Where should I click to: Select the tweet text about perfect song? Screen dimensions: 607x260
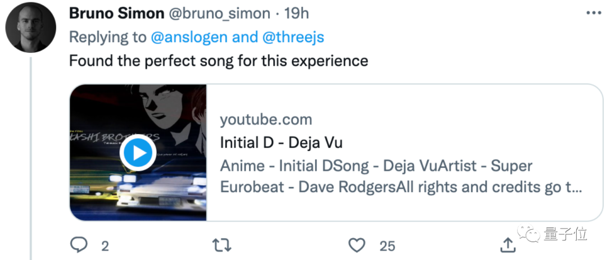pyautogui.click(x=218, y=61)
